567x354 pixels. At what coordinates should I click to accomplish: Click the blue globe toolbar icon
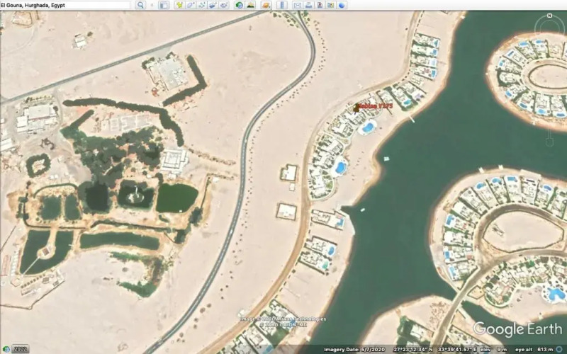(x=342, y=5)
